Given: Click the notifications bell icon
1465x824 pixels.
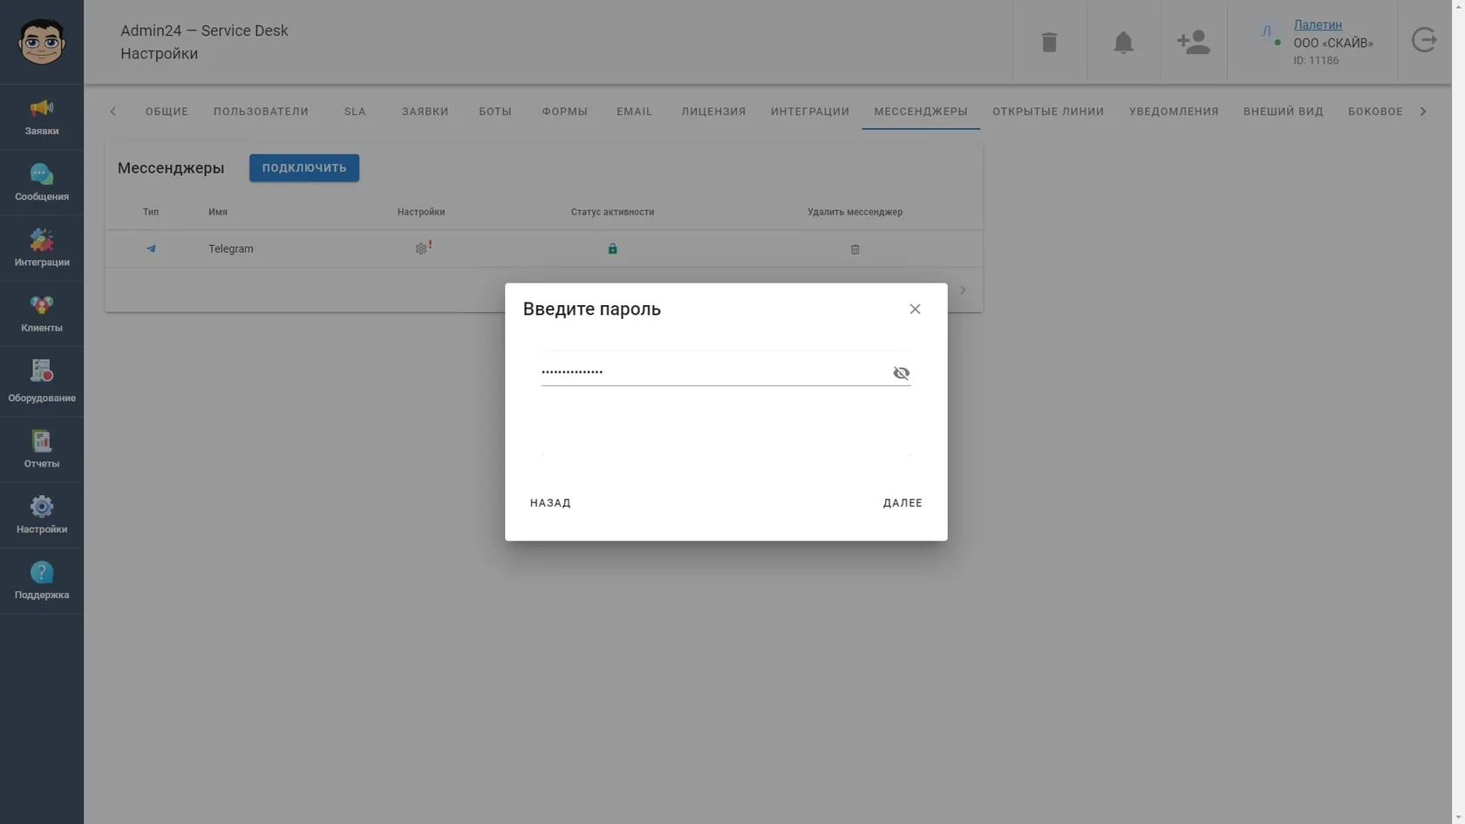Looking at the screenshot, I should point(1123,42).
